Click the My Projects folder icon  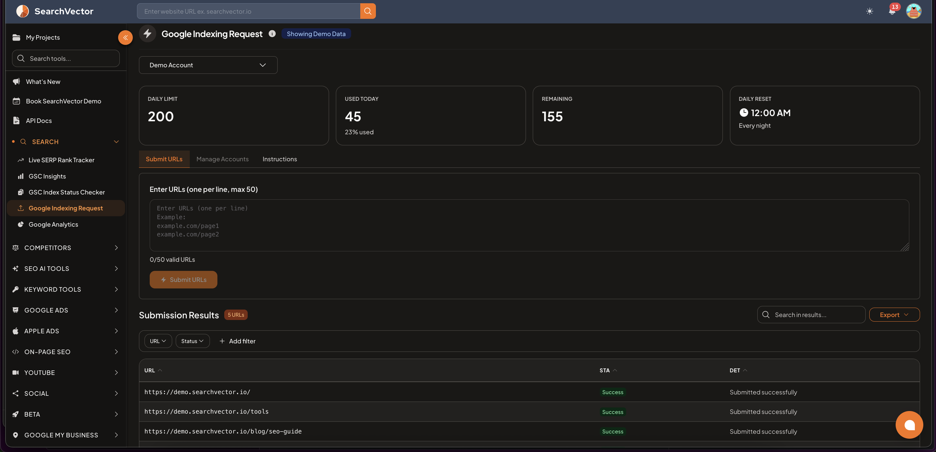click(x=16, y=37)
